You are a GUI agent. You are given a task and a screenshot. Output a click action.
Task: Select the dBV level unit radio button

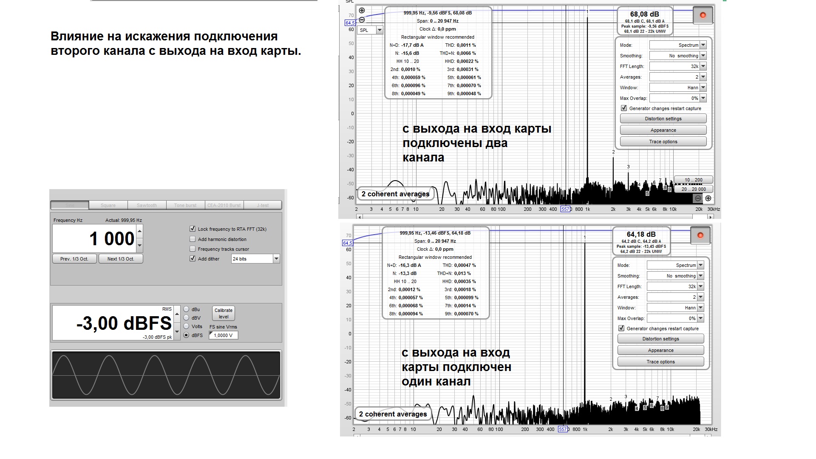[186, 317]
